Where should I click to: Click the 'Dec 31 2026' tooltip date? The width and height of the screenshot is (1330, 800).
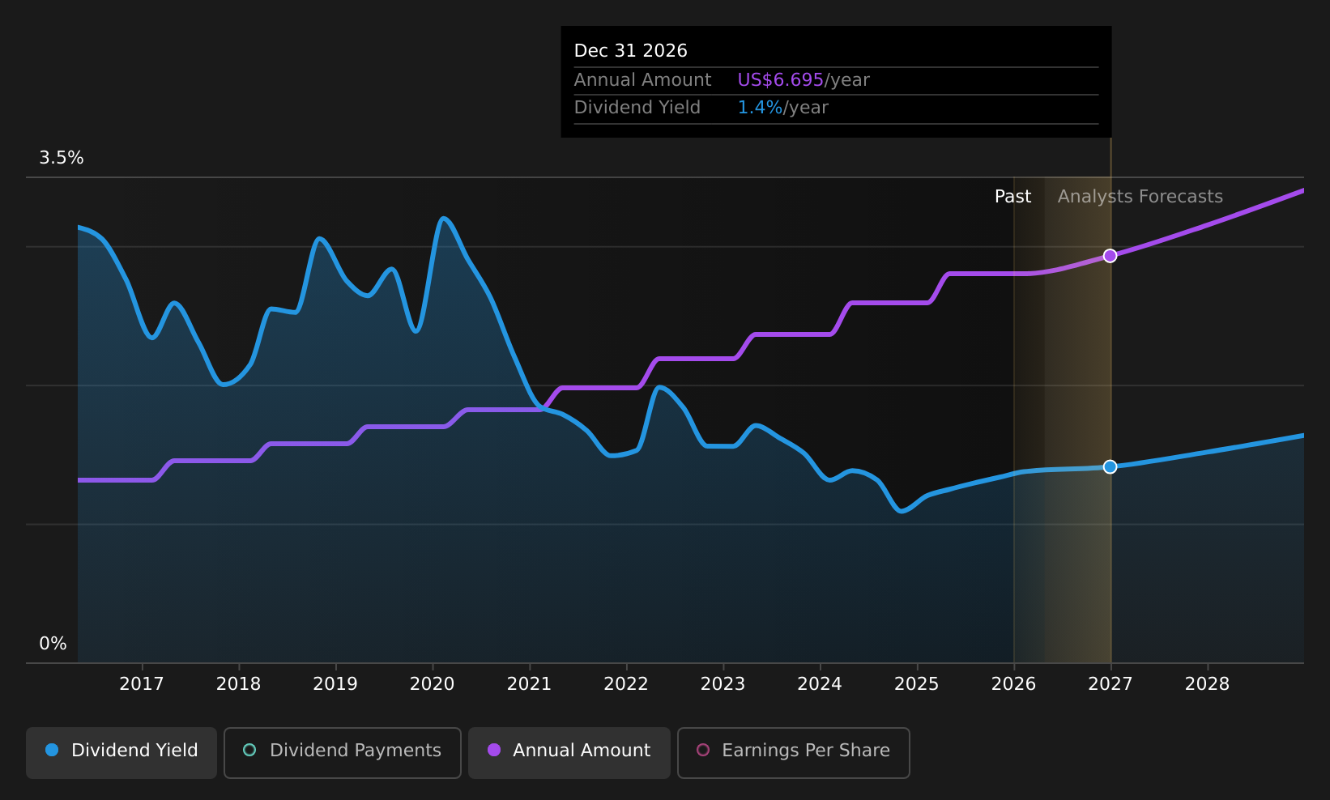click(630, 51)
